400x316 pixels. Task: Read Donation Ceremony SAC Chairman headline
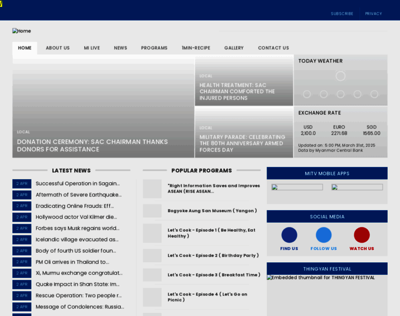(x=92, y=145)
